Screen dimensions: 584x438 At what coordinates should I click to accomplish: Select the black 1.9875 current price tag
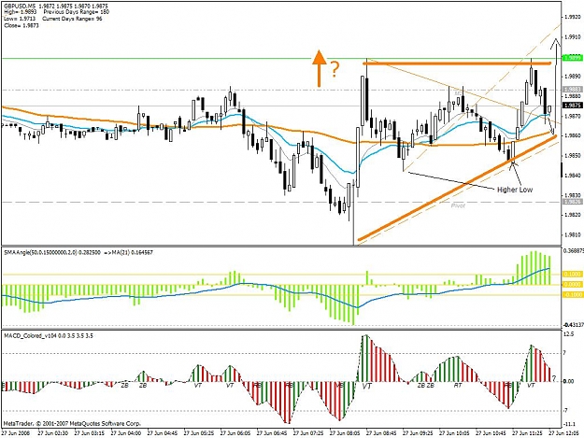click(573, 106)
